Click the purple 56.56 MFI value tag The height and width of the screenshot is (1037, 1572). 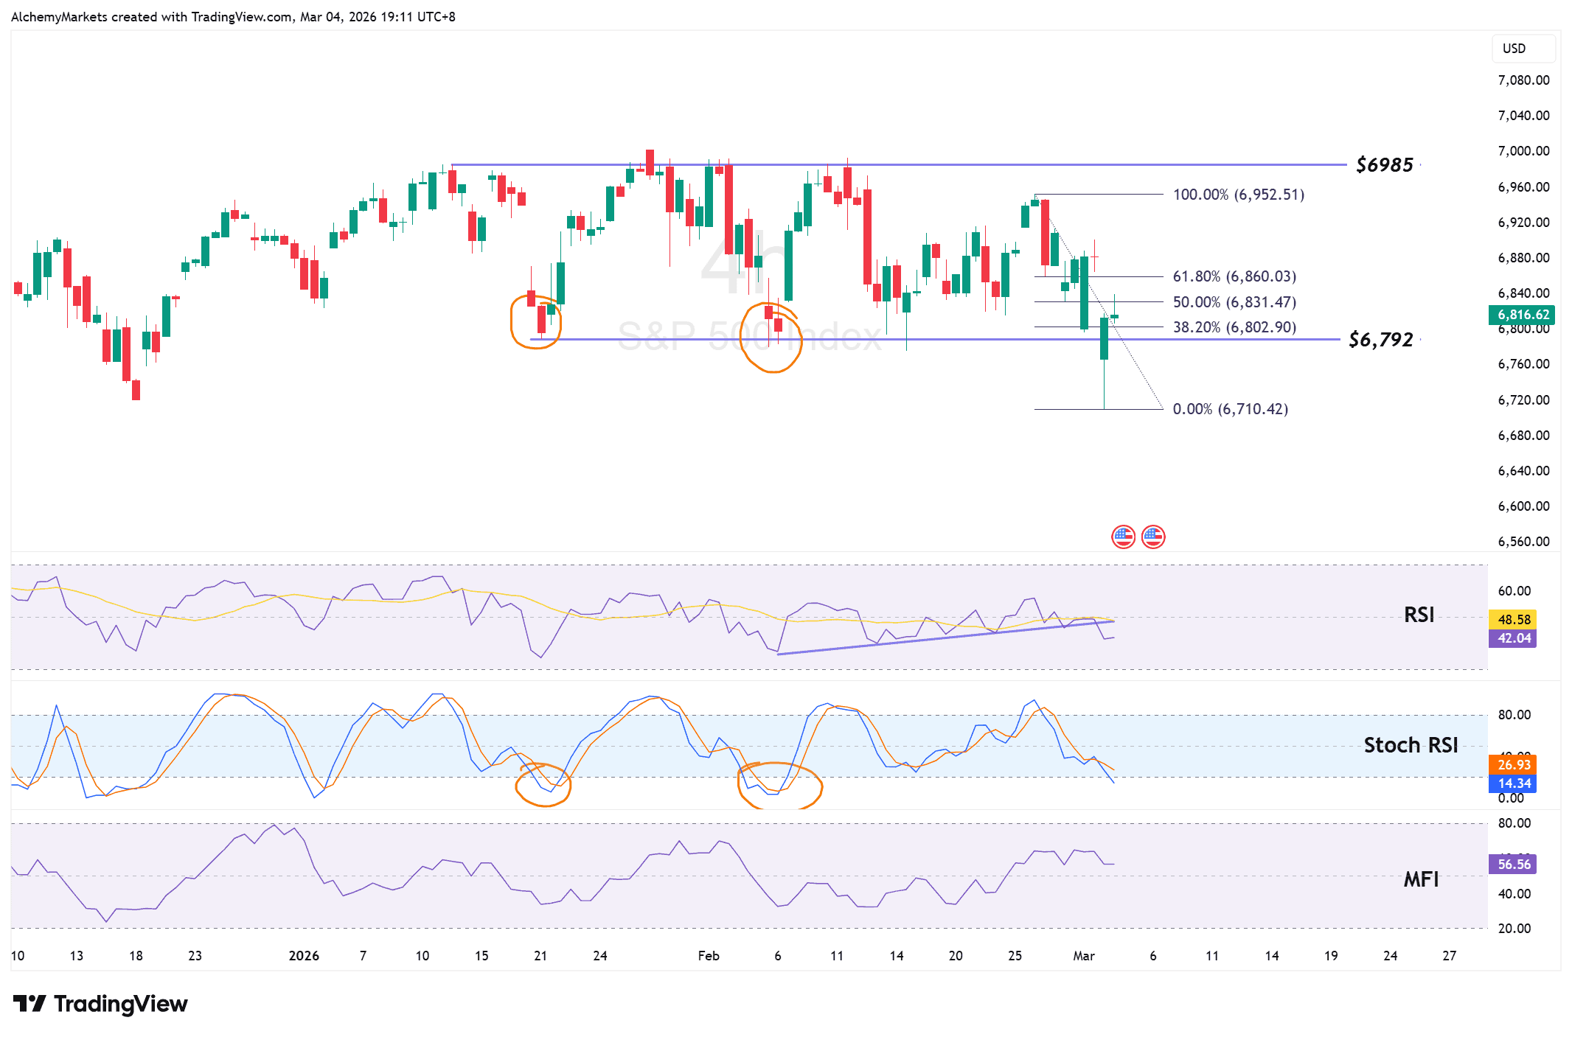1512,864
